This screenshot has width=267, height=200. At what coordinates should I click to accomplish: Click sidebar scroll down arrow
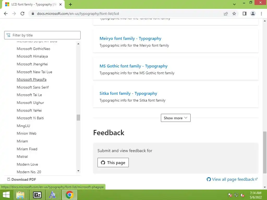pyautogui.click(x=78, y=171)
